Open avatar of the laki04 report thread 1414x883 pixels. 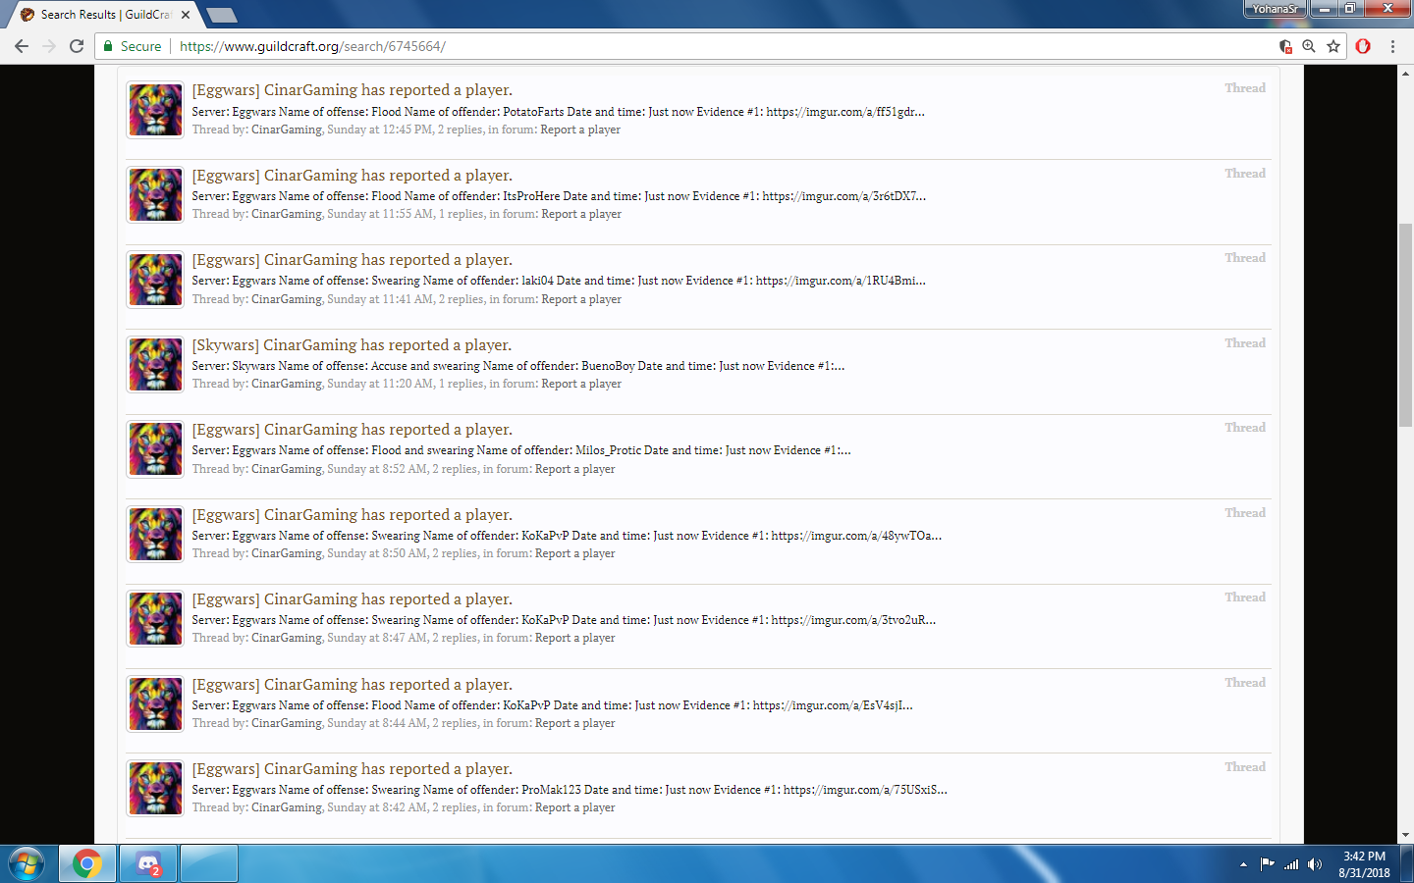coord(155,280)
